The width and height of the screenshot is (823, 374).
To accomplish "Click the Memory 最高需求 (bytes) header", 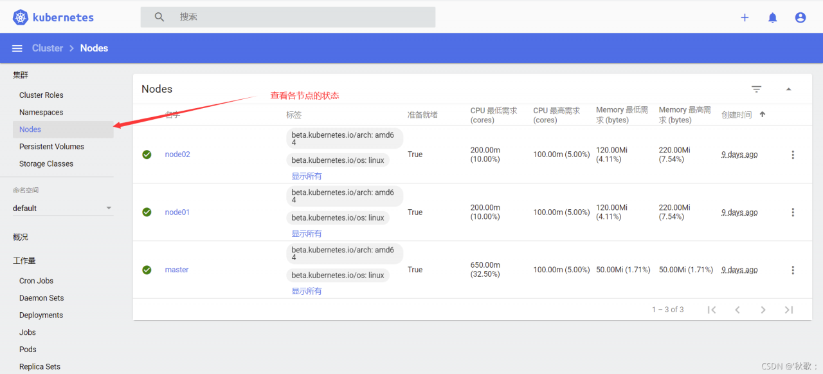I will (x=685, y=115).
